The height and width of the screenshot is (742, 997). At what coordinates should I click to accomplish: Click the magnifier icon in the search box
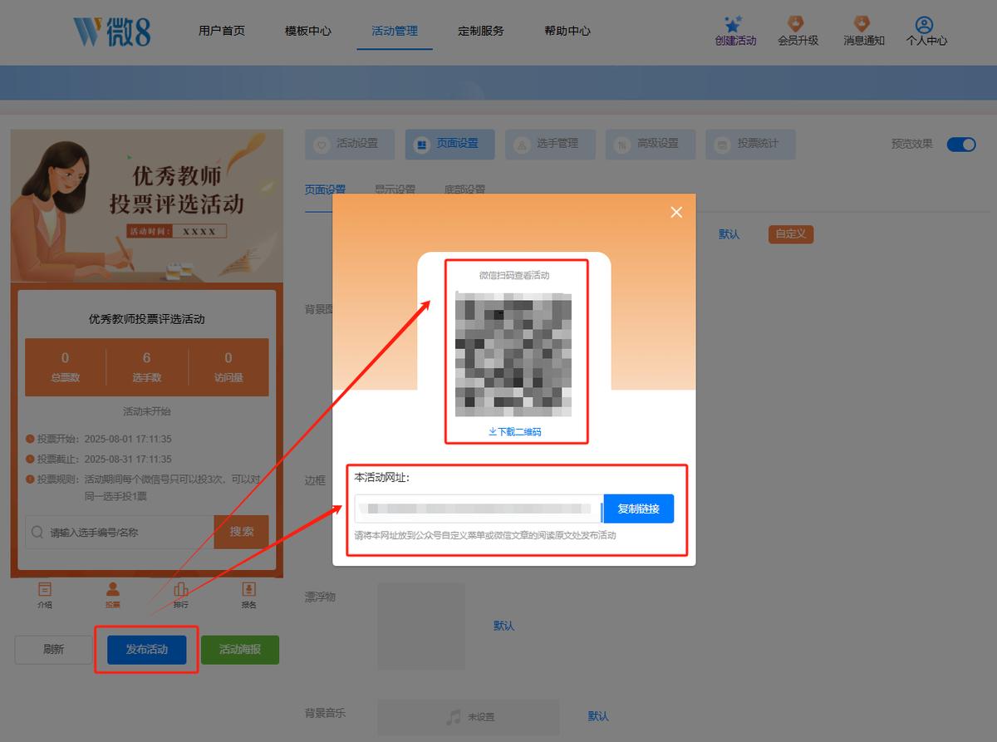coord(37,532)
